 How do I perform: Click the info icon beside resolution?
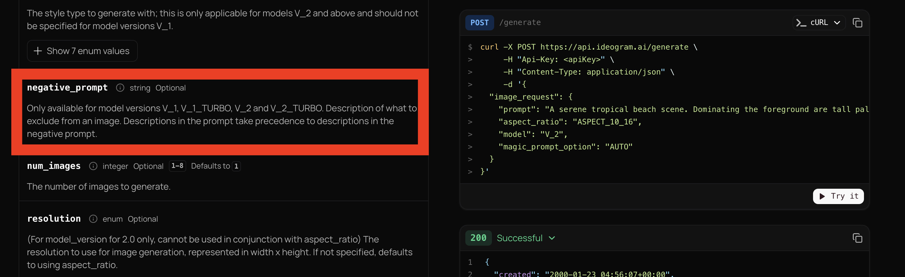click(93, 219)
